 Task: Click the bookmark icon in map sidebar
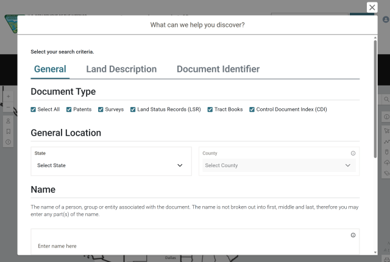click(x=8, y=131)
